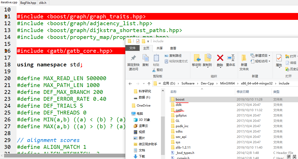
Task: Go up one folder with up arrow
Action: [x=149, y=83]
